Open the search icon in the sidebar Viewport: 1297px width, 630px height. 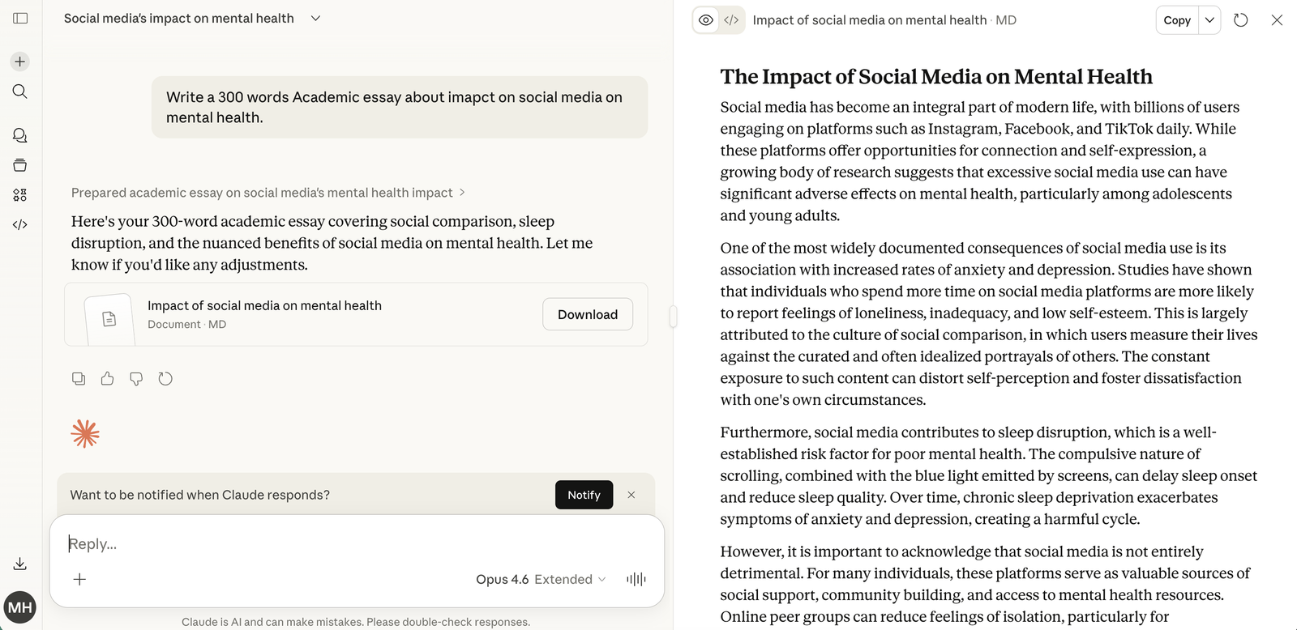coord(19,92)
